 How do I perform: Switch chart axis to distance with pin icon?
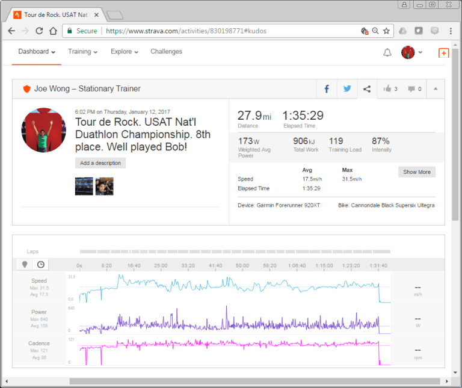(x=25, y=265)
